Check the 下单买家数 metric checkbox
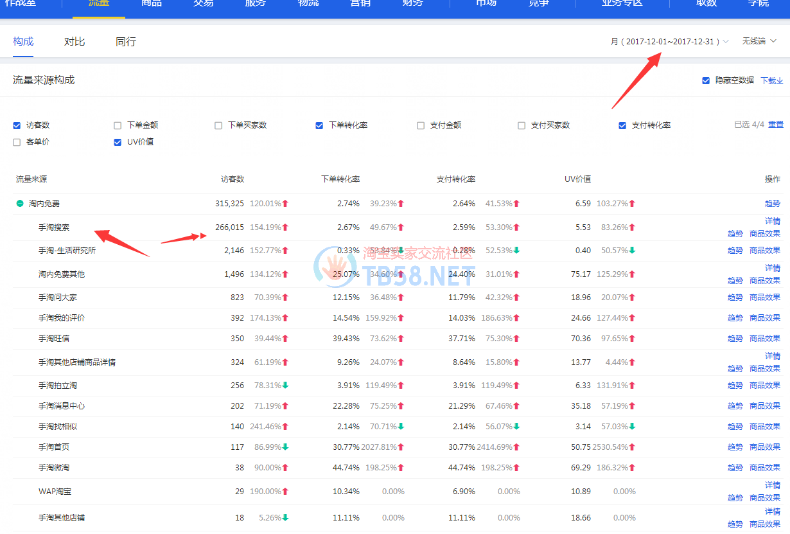 point(218,125)
